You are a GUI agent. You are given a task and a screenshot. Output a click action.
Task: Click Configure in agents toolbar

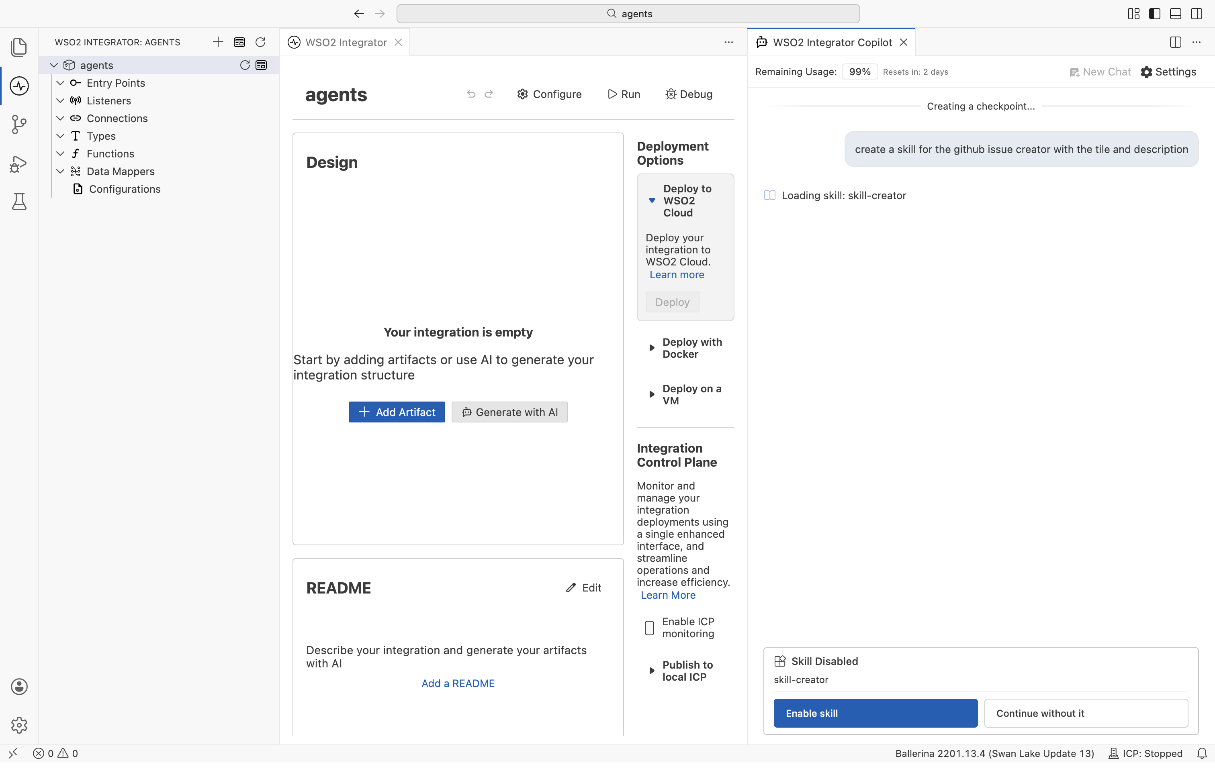coord(550,94)
